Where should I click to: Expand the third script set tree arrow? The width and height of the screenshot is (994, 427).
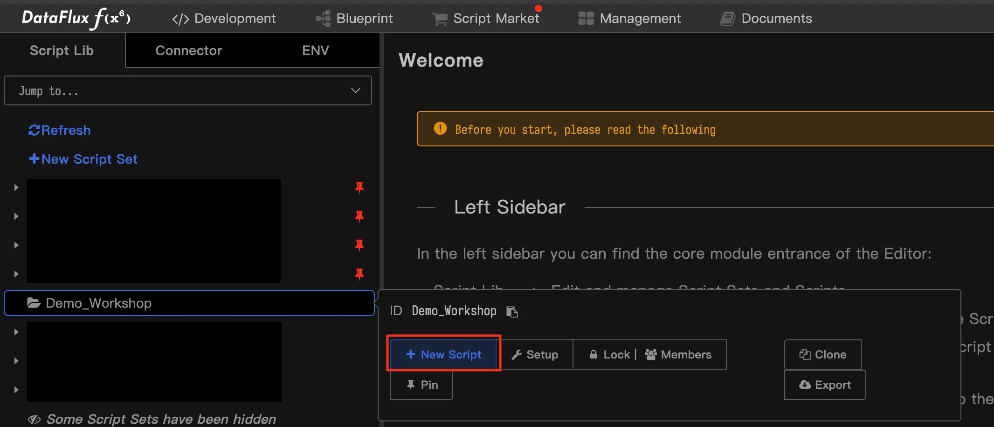pos(16,245)
